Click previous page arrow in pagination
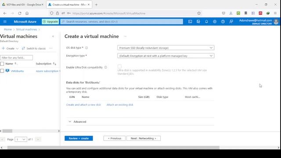 3,139
